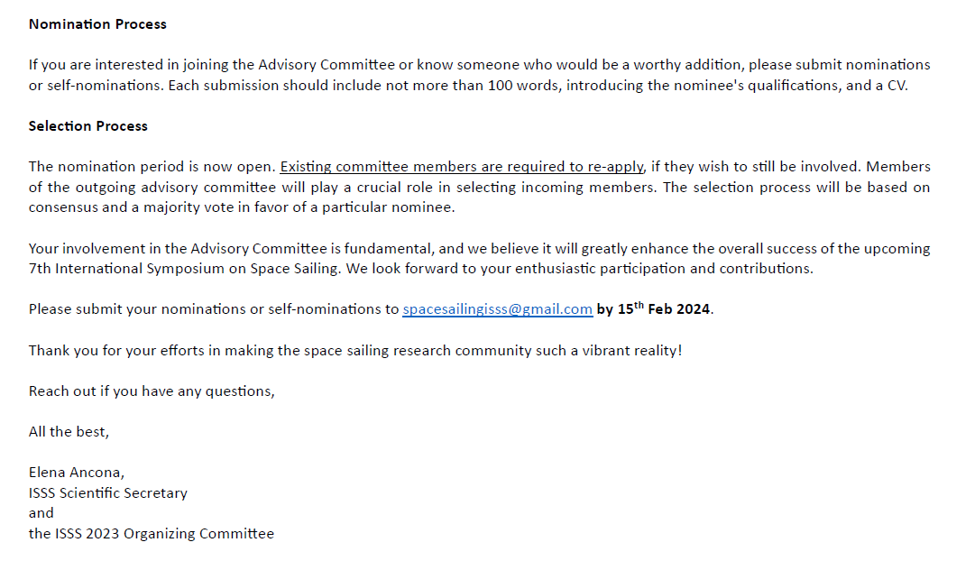
Task: Click the 'All the best,' closing line
Action: [x=69, y=432]
